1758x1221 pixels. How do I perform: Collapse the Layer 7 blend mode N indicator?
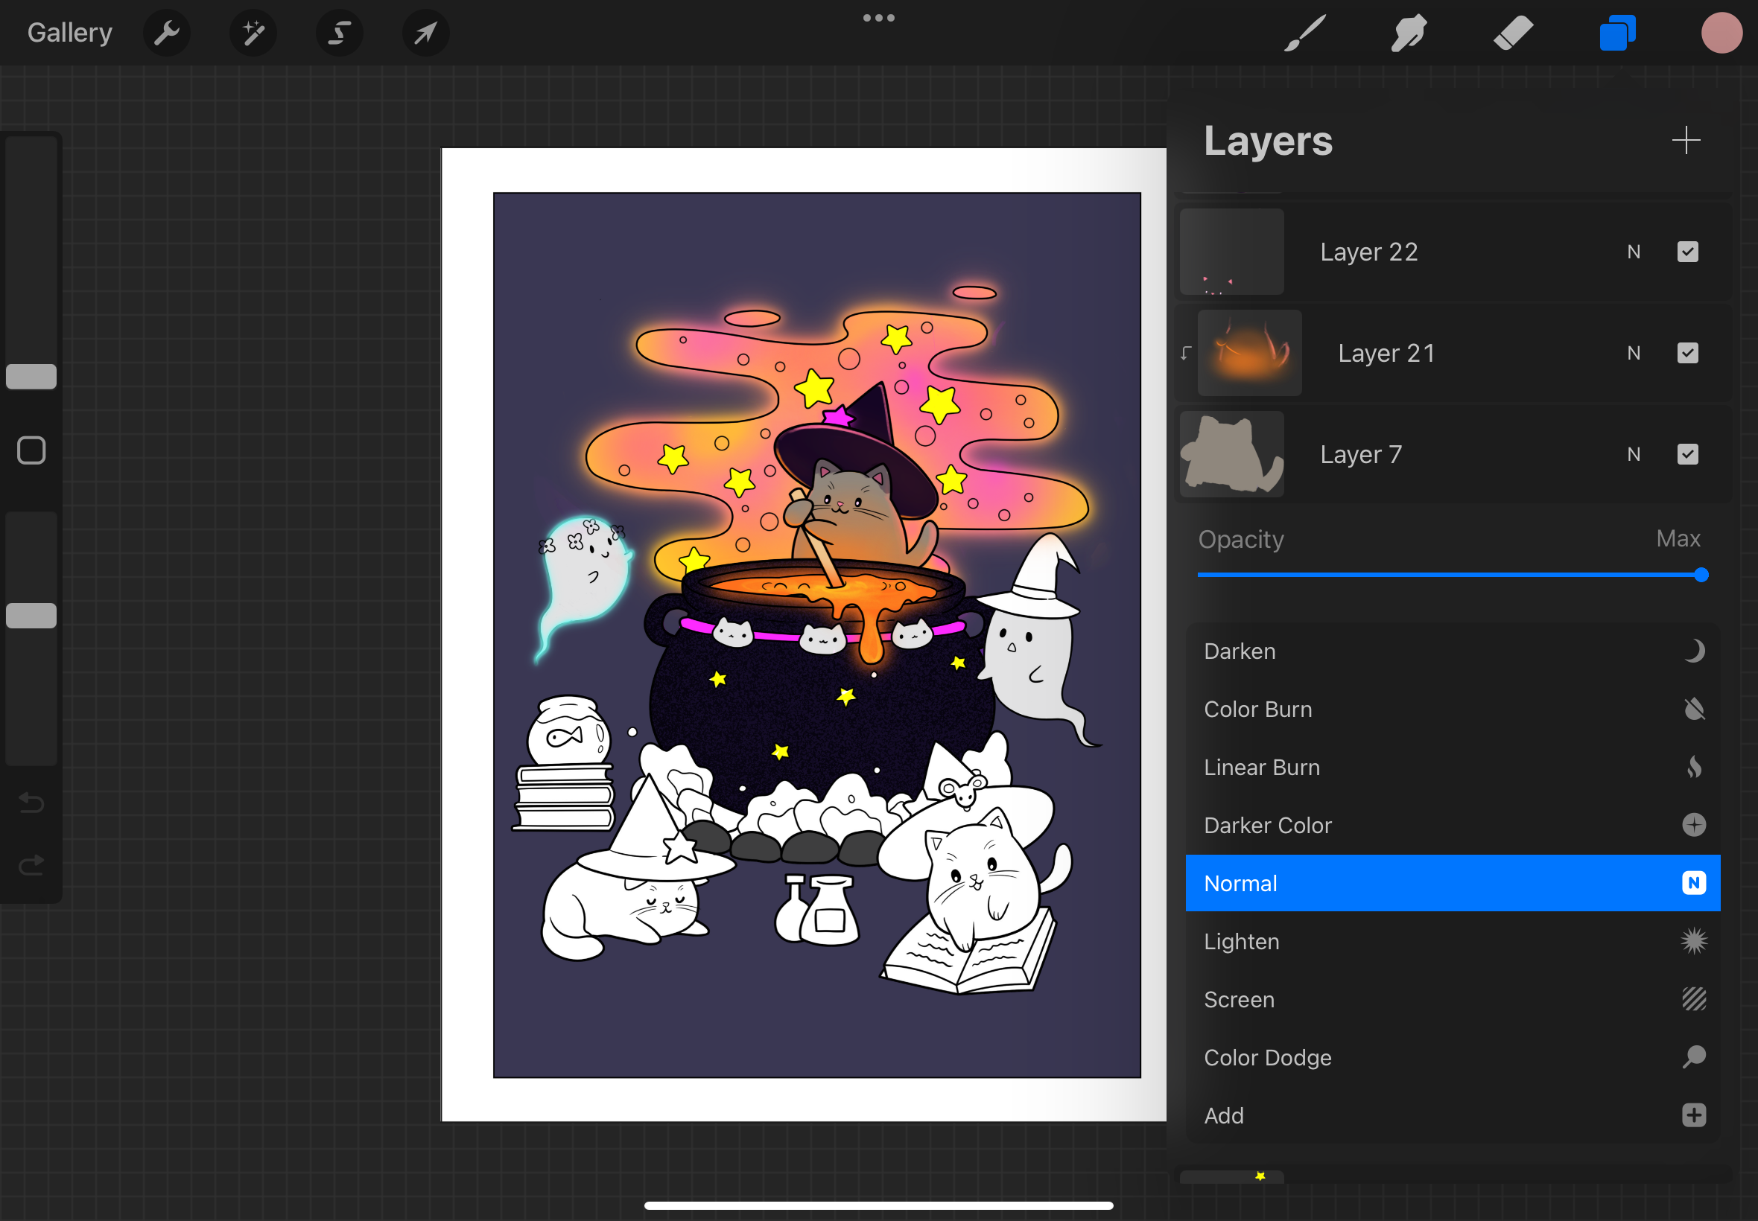pyautogui.click(x=1634, y=454)
